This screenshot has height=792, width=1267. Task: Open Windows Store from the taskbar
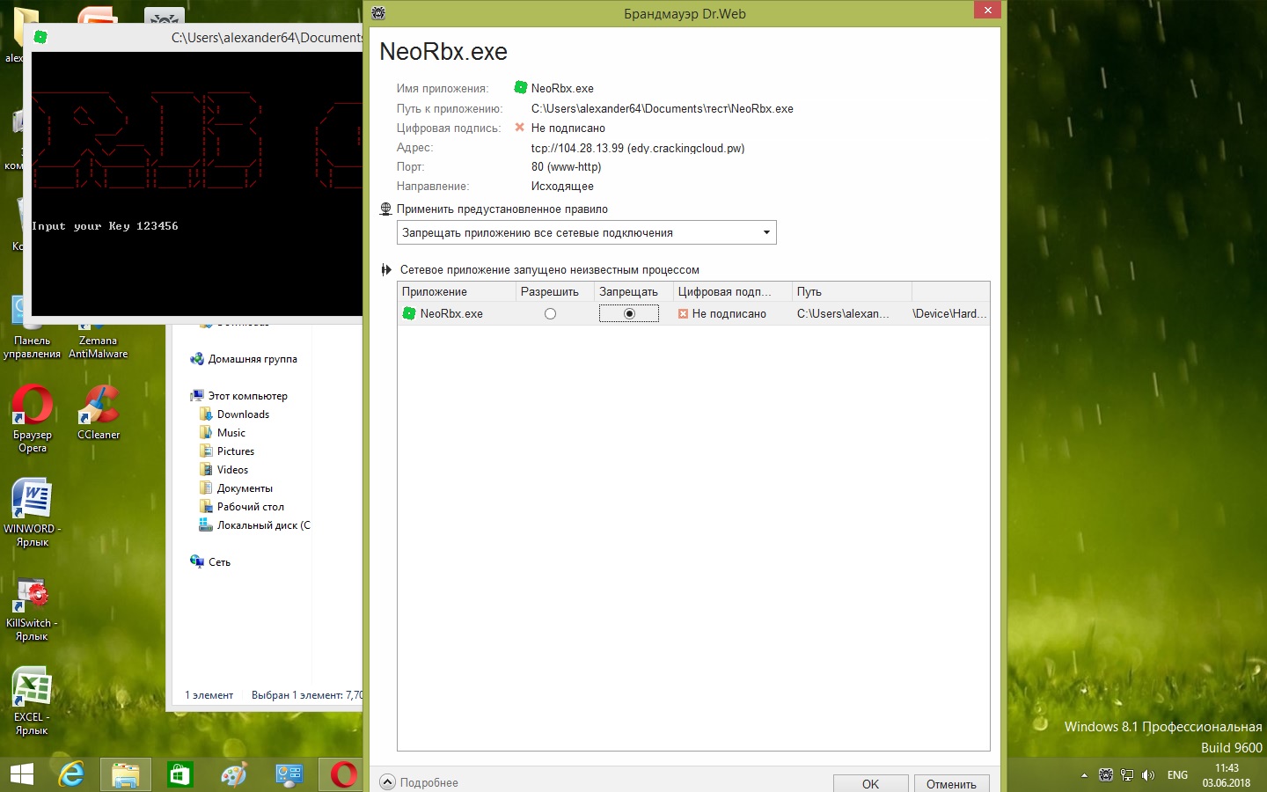pos(179,774)
